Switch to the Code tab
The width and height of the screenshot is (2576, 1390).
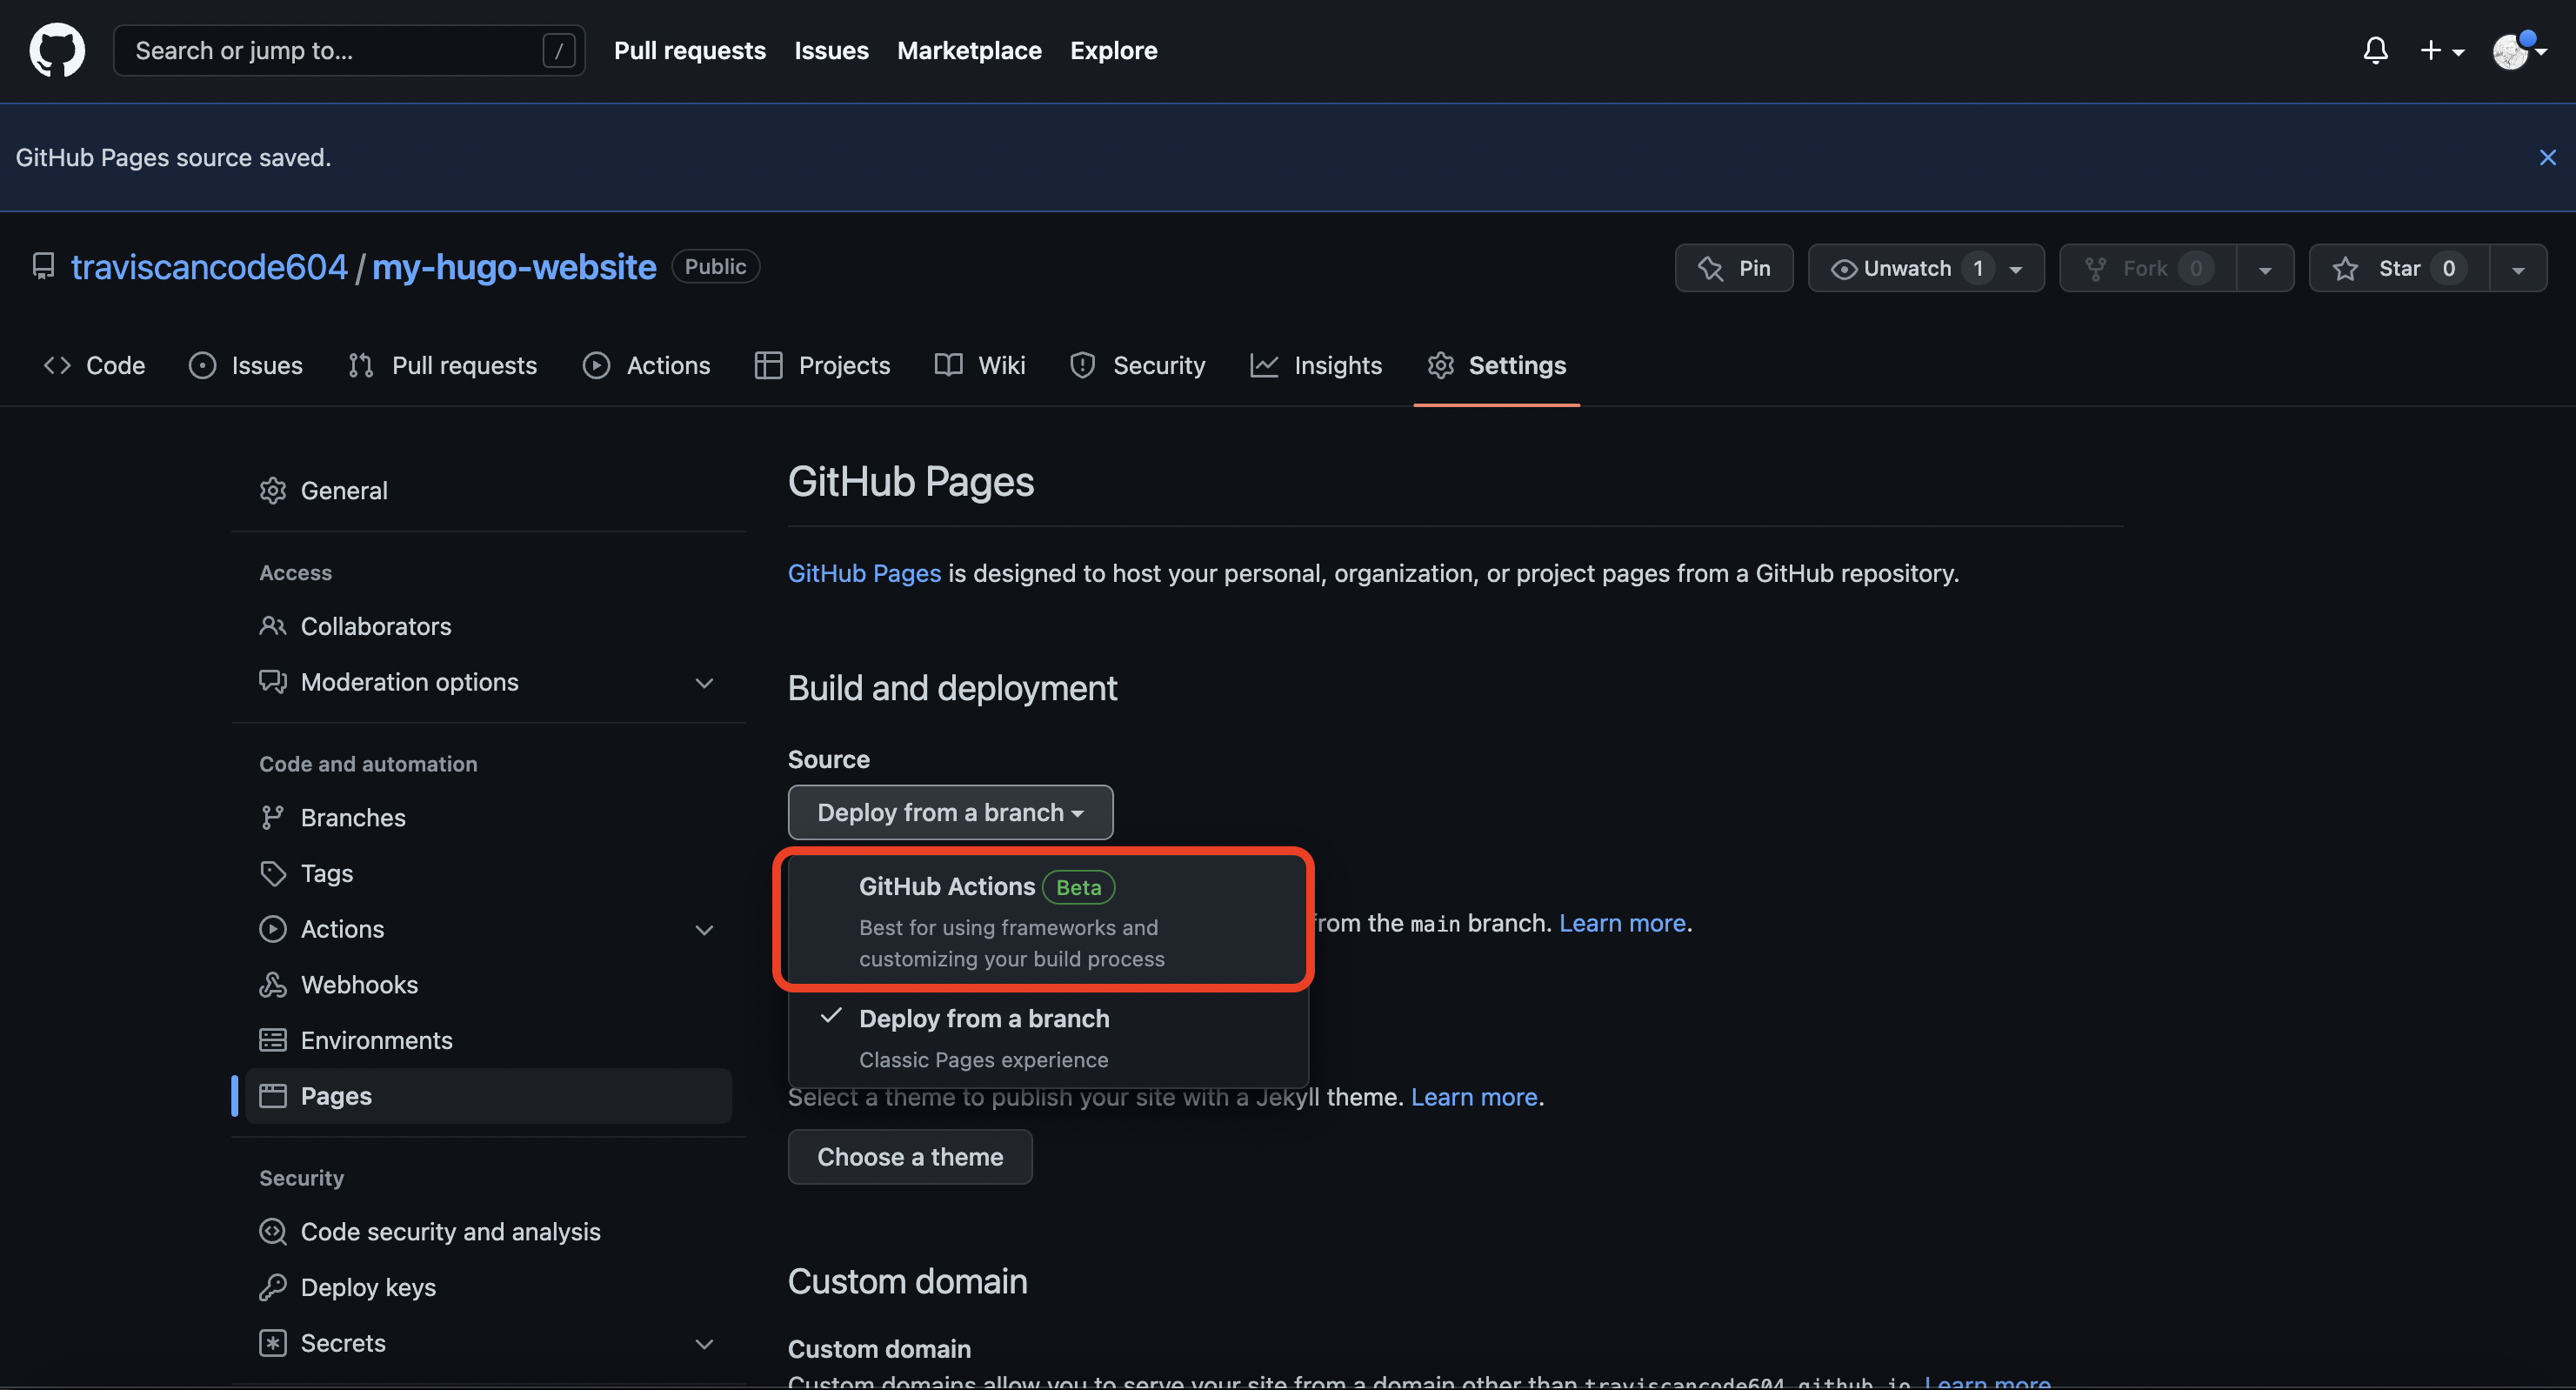click(x=94, y=365)
